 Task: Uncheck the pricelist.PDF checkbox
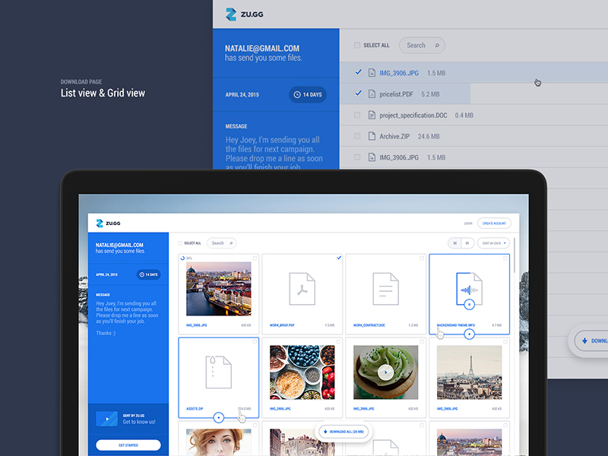coord(358,94)
